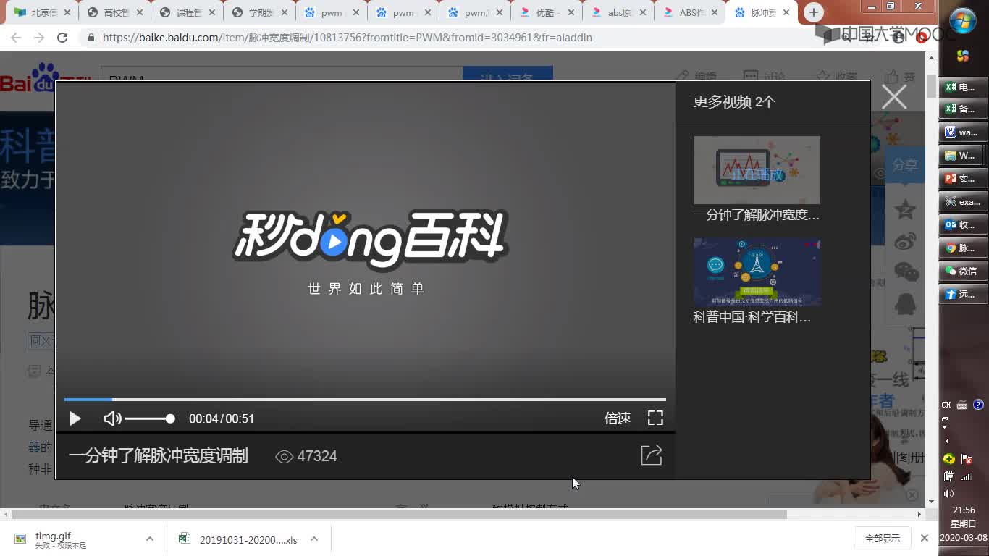Click the star favorite icon under 分享
Viewport: 989px width, 556px height.
905,210
